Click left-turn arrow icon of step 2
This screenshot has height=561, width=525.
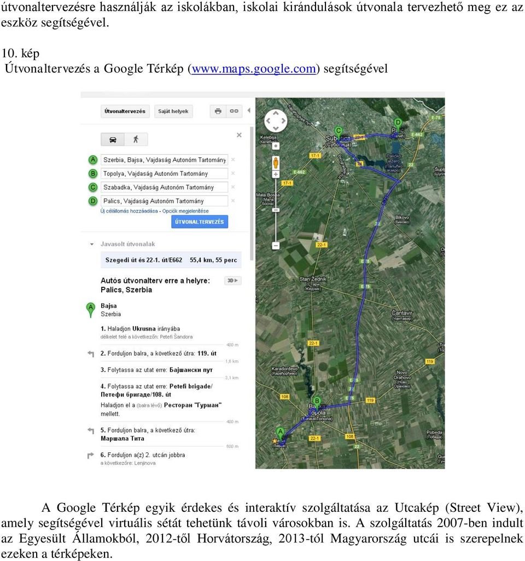[x=91, y=354]
